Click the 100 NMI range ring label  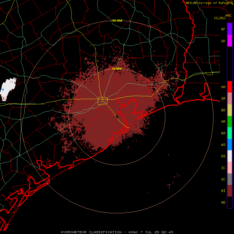[117, 21]
